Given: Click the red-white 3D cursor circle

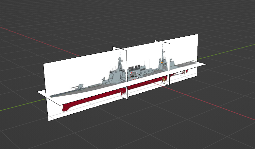Looking at the screenshot, I should [x=134, y=76].
